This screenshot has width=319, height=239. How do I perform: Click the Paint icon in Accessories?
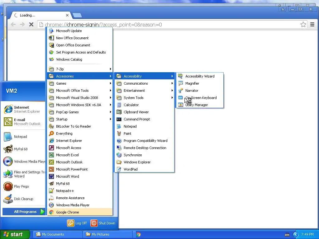tap(119, 134)
